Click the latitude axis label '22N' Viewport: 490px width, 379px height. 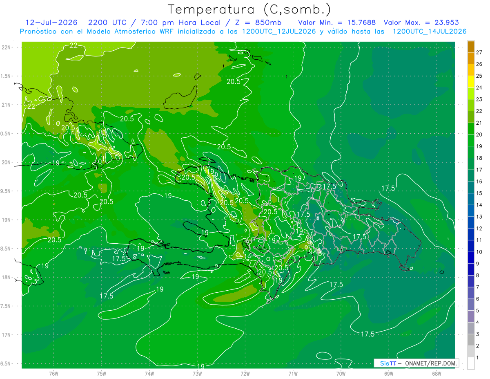click(7, 47)
